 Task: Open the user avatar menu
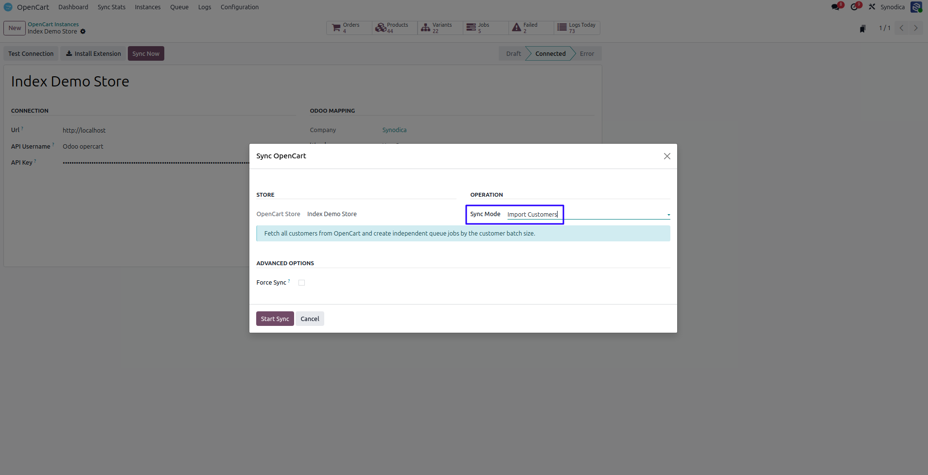point(916,7)
